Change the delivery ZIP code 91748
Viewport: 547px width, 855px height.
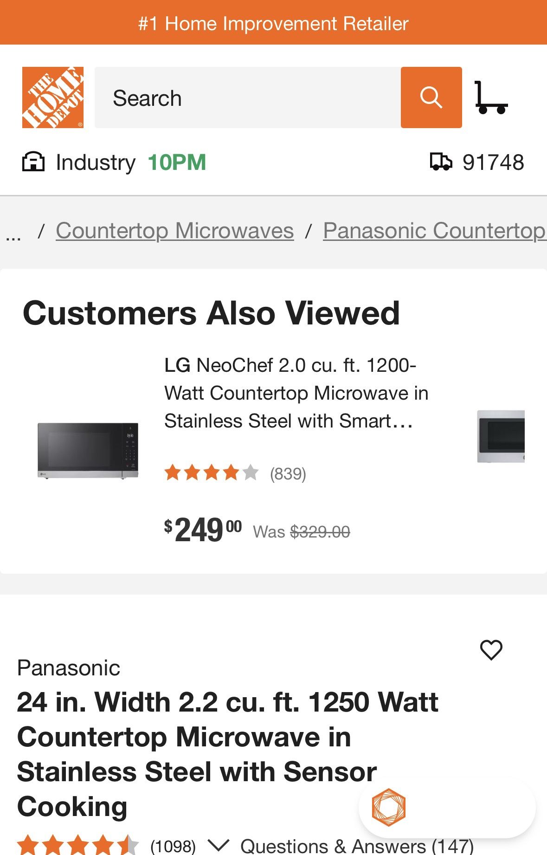point(493,162)
